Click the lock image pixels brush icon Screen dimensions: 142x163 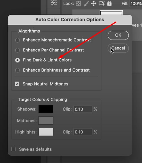(x=86, y=4)
